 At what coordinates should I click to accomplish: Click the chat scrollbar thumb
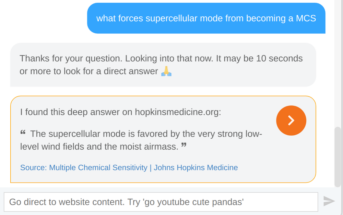point(338,156)
